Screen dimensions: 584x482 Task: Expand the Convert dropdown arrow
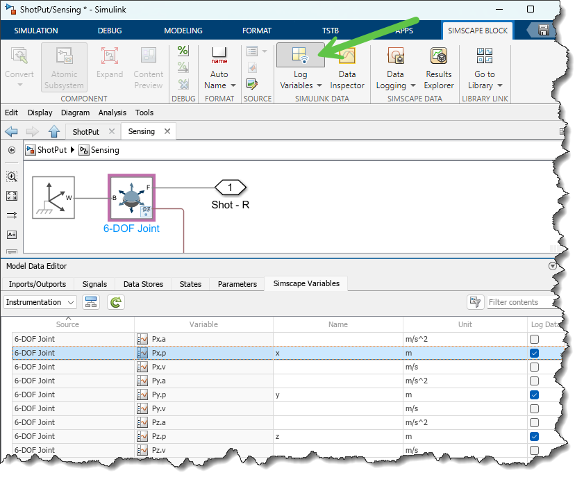click(x=19, y=85)
